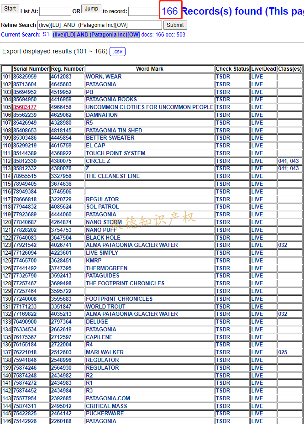Open the WORLD TROUT word mark
This screenshot has width=304, height=424.
pyautogui.click(x=105, y=307)
